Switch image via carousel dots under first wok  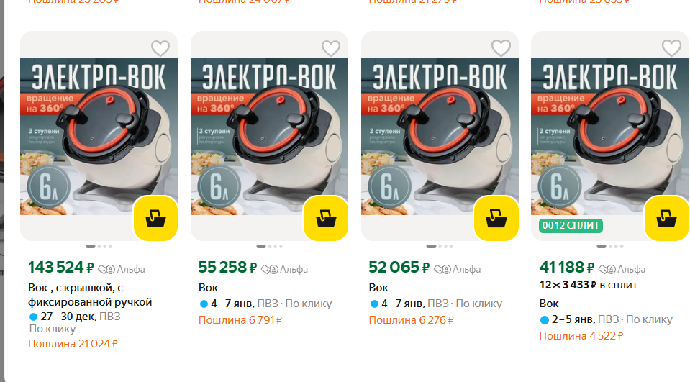click(x=99, y=247)
